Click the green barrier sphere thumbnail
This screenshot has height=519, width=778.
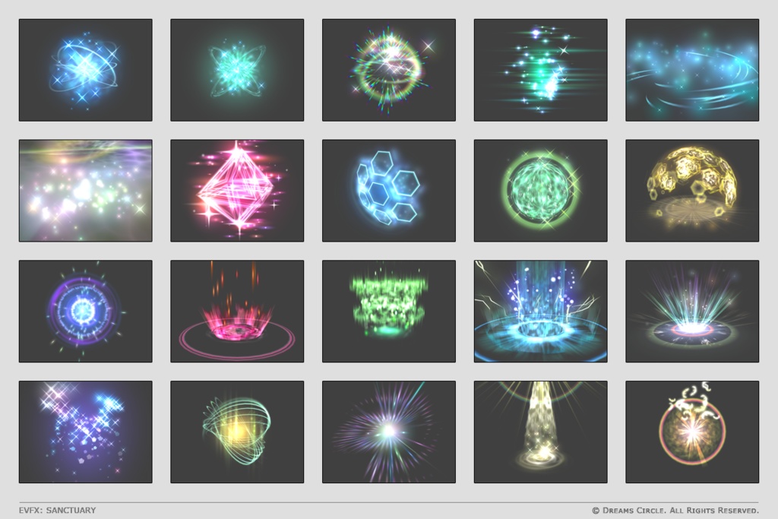(541, 191)
